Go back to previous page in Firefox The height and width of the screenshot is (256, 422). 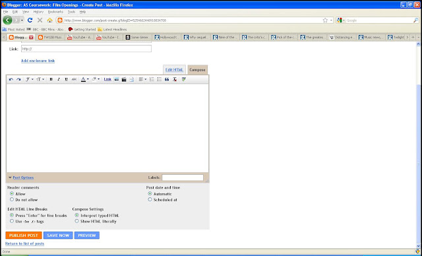(7, 20)
